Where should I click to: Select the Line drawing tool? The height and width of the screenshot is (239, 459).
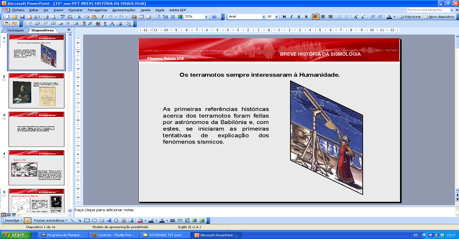(x=72, y=220)
